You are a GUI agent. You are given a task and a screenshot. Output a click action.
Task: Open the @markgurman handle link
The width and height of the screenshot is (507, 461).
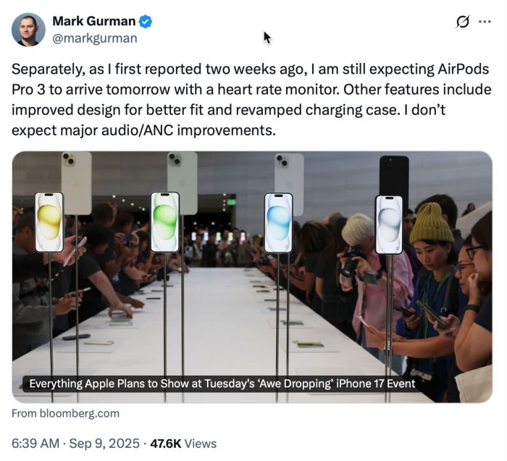(94, 38)
